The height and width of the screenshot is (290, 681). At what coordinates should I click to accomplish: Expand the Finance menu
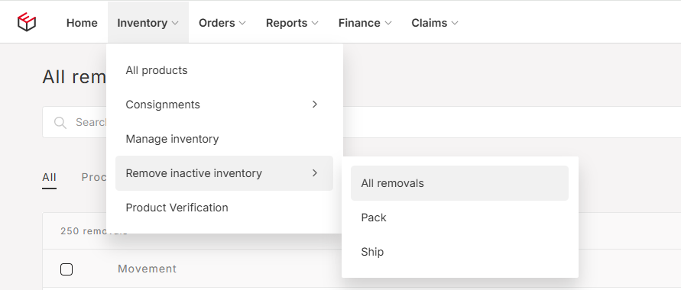click(365, 23)
